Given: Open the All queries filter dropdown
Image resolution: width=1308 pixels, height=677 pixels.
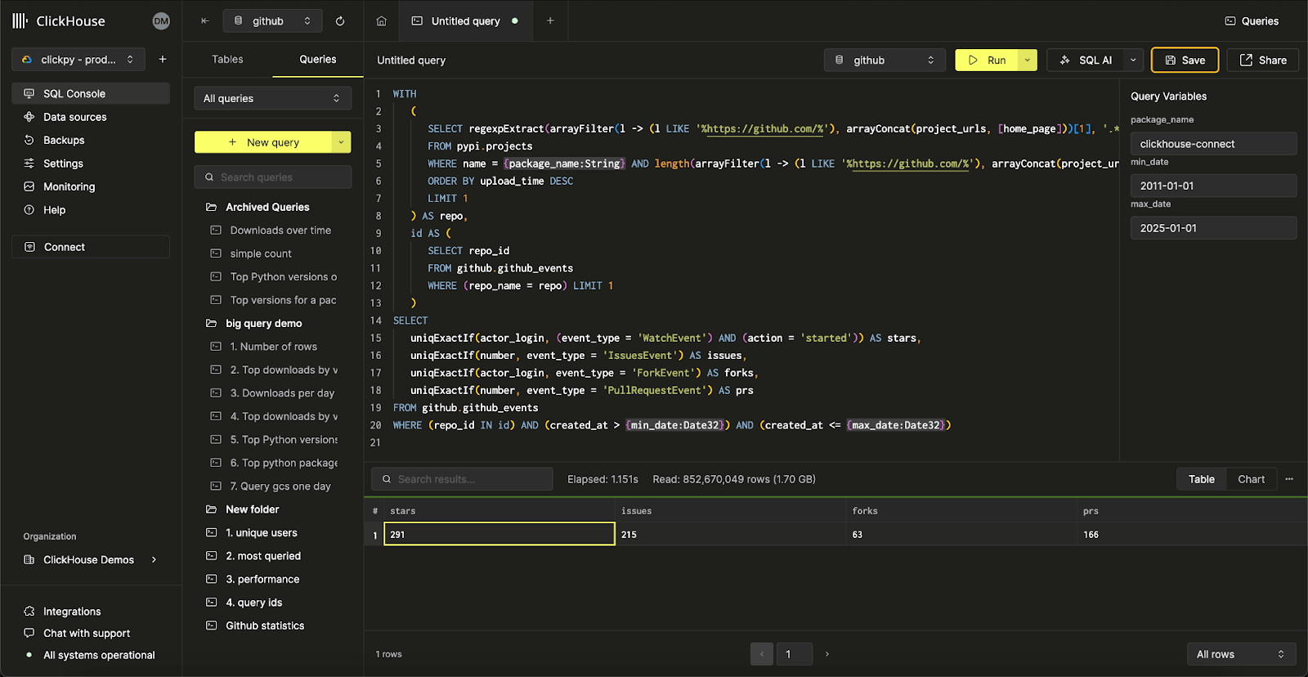Looking at the screenshot, I should 272,98.
